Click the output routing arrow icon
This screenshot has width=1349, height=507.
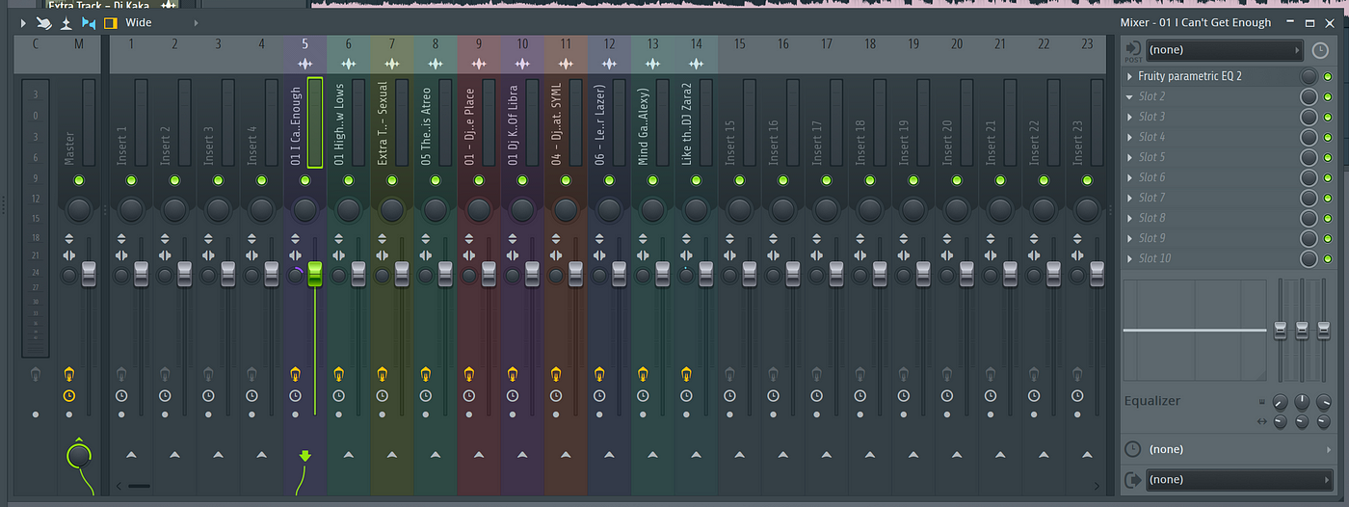(1132, 479)
